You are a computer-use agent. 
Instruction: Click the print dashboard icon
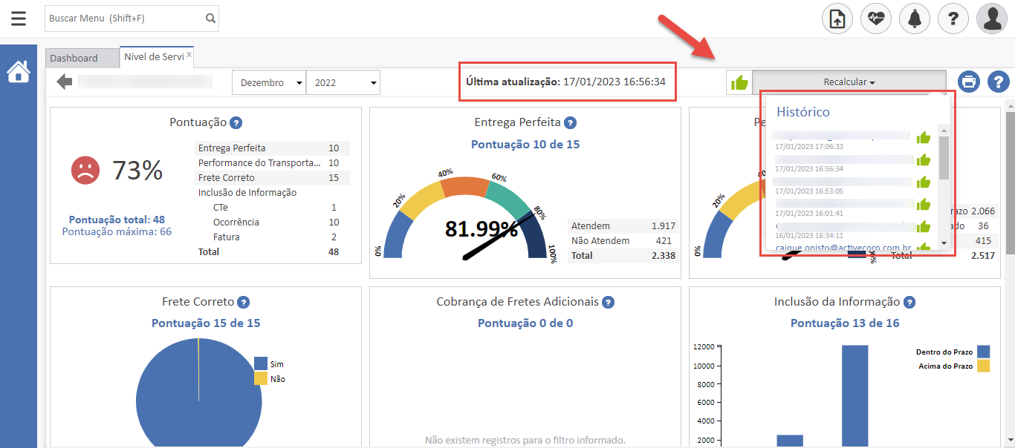[969, 82]
